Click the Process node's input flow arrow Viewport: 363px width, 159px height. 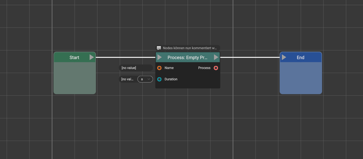[159, 57]
